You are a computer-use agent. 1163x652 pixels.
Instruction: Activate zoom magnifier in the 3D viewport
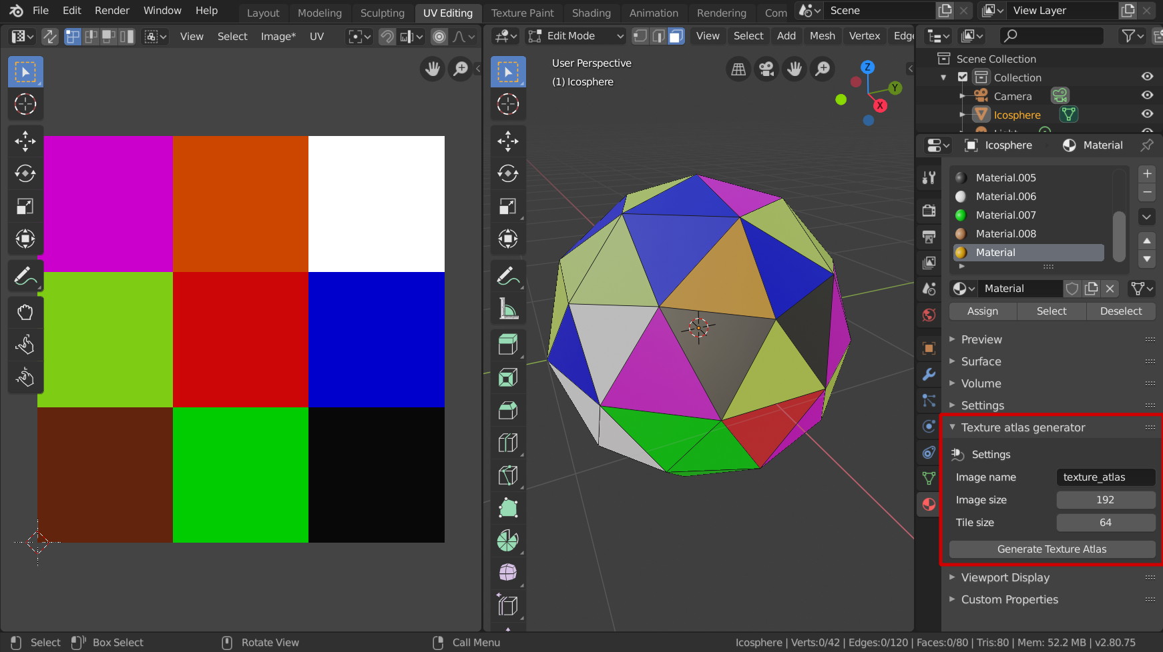(822, 69)
